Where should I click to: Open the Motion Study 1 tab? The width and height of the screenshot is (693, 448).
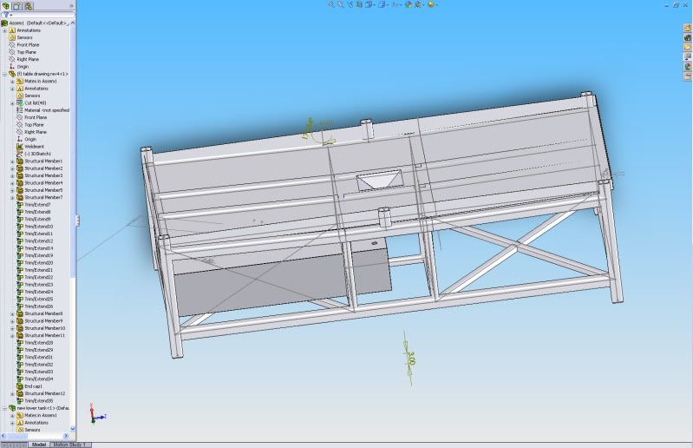pyautogui.click(x=69, y=444)
